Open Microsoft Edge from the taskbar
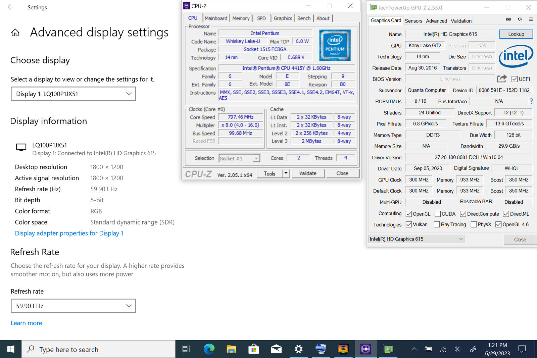The width and height of the screenshot is (537, 358). [x=209, y=349]
